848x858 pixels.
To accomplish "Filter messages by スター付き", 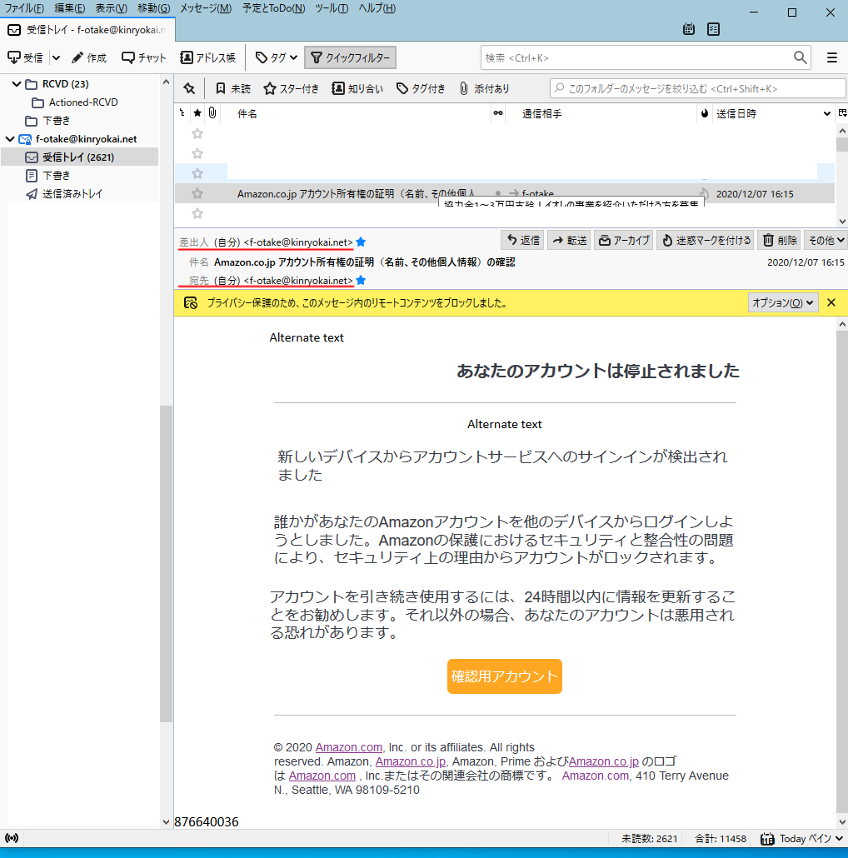I will pyautogui.click(x=291, y=88).
